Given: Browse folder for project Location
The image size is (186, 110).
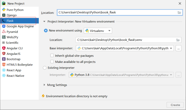Looking at the screenshot, I should (x=179, y=12).
